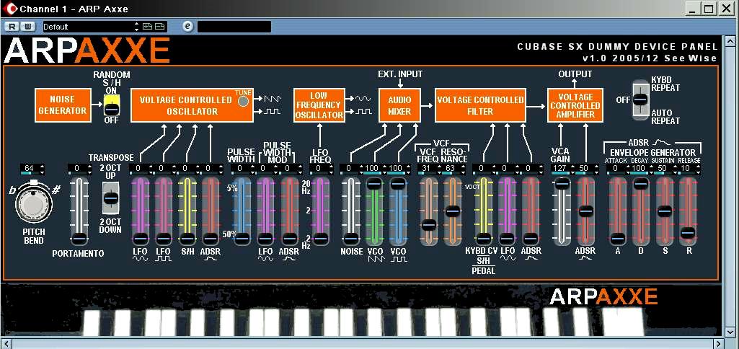Click the white VCA GAIN slider handle
Viewport: 739px width, 349px height.
(562, 184)
